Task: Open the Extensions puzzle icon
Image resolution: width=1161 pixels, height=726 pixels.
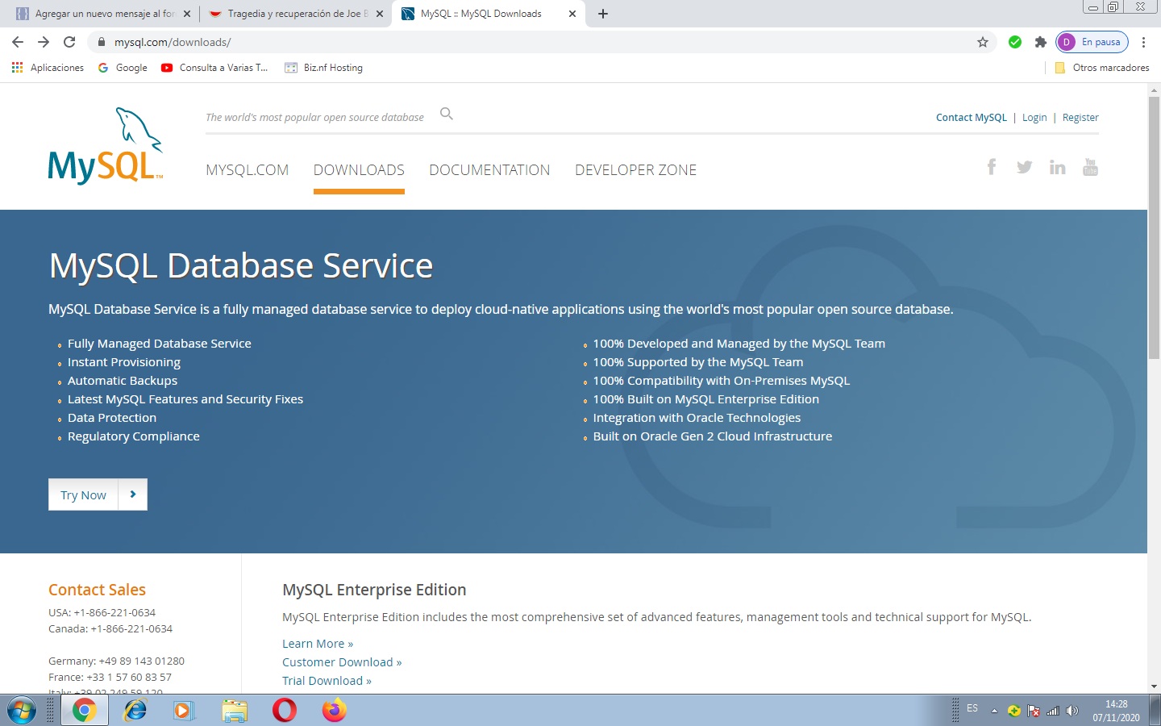Action: coord(1041,42)
